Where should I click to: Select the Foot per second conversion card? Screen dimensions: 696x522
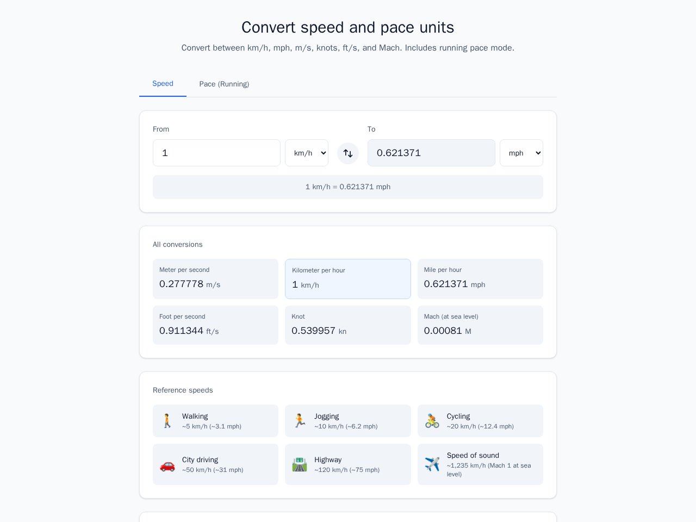(x=215, y=325)
